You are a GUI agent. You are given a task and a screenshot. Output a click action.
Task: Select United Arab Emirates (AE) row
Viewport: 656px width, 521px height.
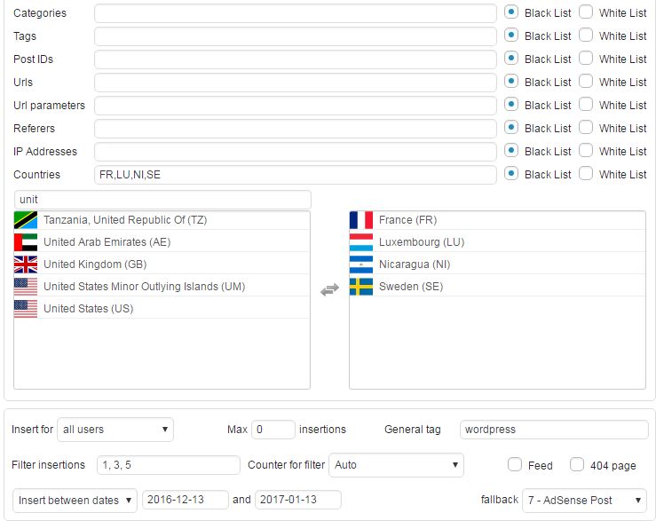click(162, 242)
